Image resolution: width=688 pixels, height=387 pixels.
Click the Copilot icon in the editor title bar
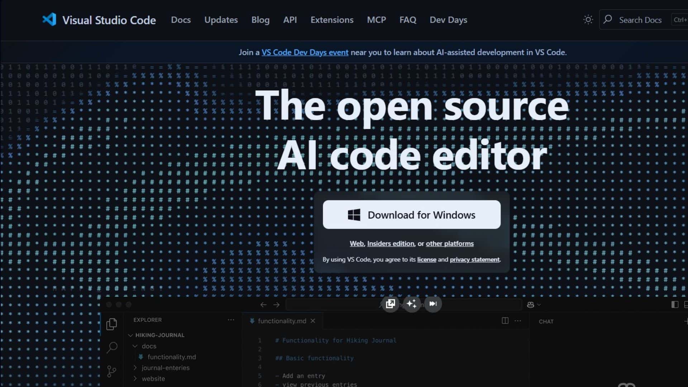(x=531, y=305)
